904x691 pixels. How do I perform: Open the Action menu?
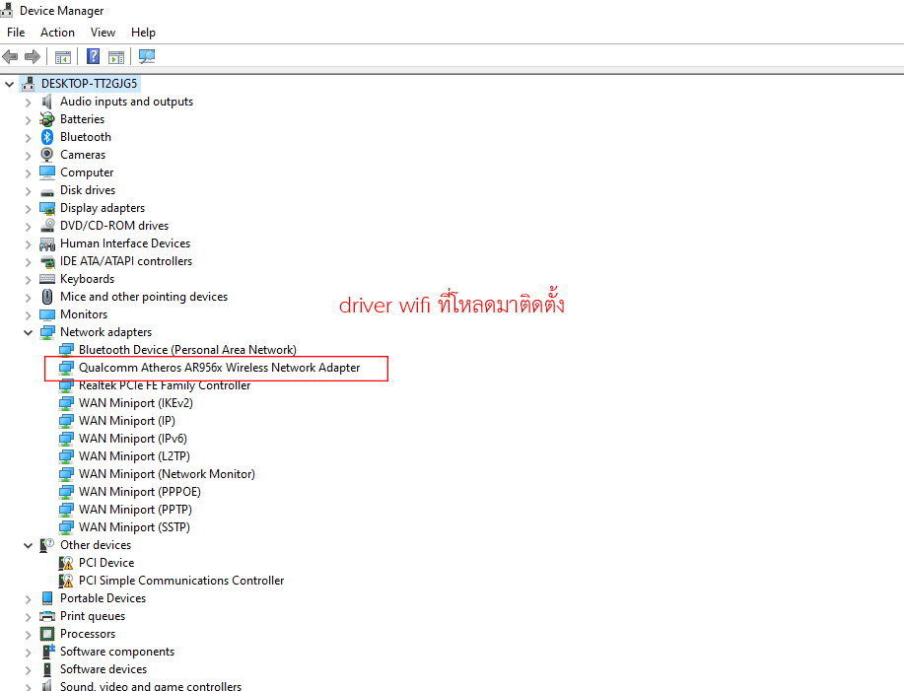pos(57,33)
